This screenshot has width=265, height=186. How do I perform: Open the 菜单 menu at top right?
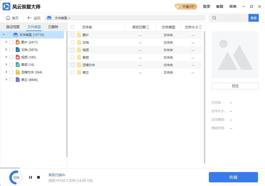[x=233, y=6]
